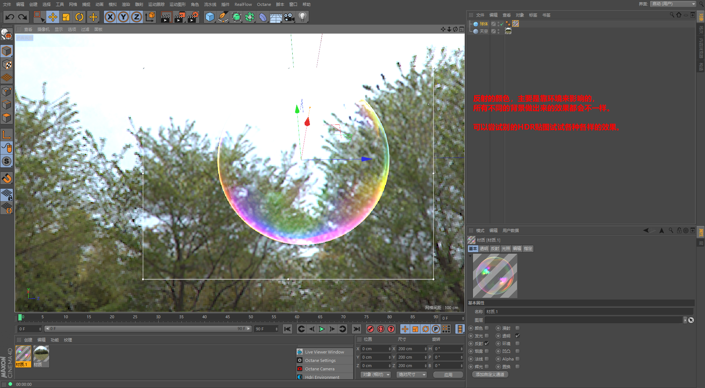Select the Move tool in top toolbar
Viewport: 705px width, 388px height.
point(53,17)
